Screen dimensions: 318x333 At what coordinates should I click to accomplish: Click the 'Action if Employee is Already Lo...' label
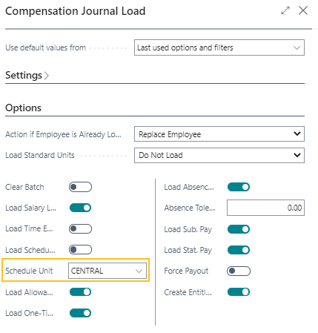point(63,134)
